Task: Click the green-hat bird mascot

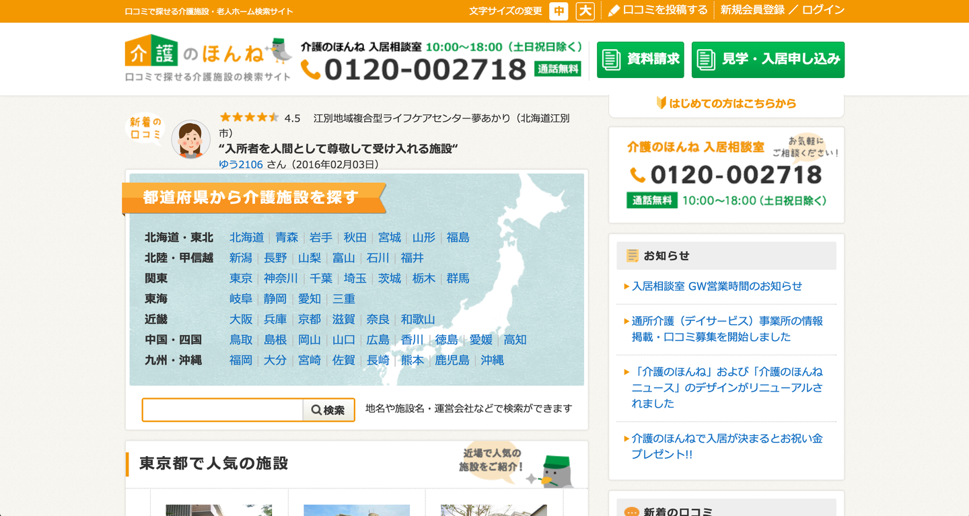Action: pos(555,471)
